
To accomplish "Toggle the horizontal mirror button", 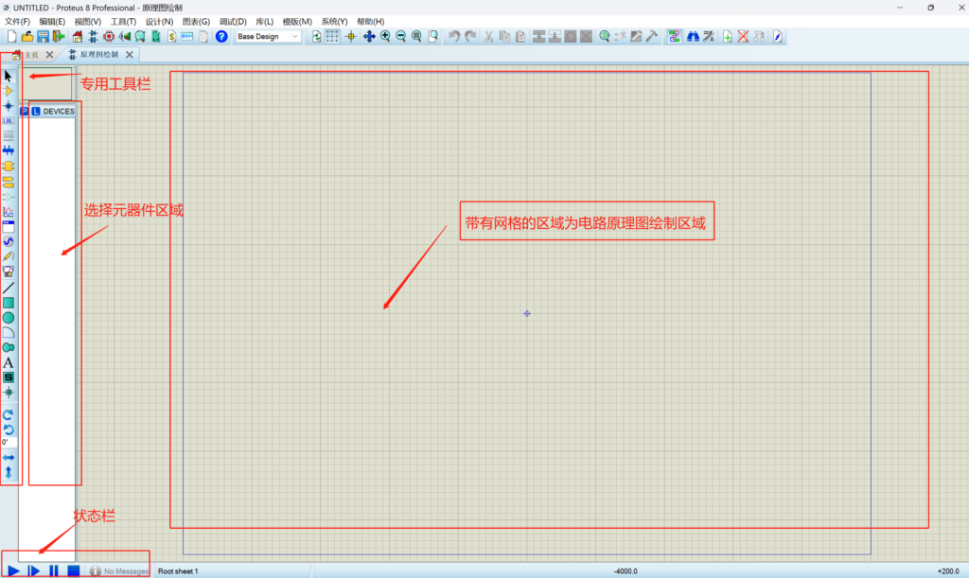I will point(9,457).
